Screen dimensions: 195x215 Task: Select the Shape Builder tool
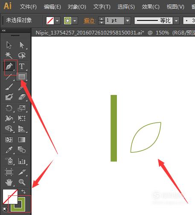click(9, 129)
